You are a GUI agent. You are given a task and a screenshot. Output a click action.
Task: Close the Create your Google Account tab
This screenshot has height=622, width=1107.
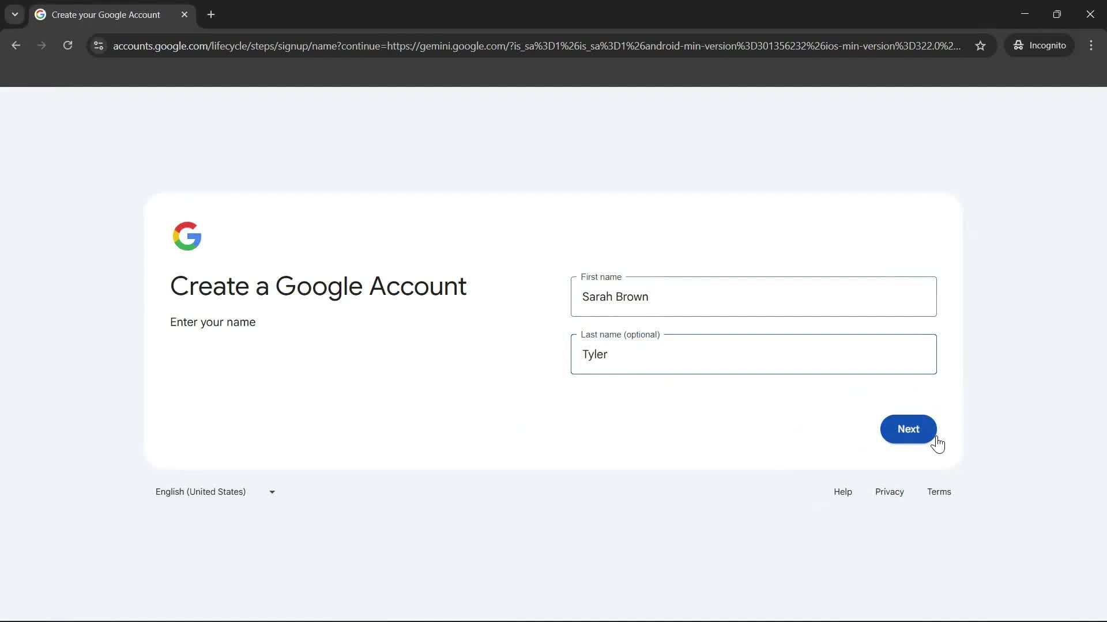[184, 14]
